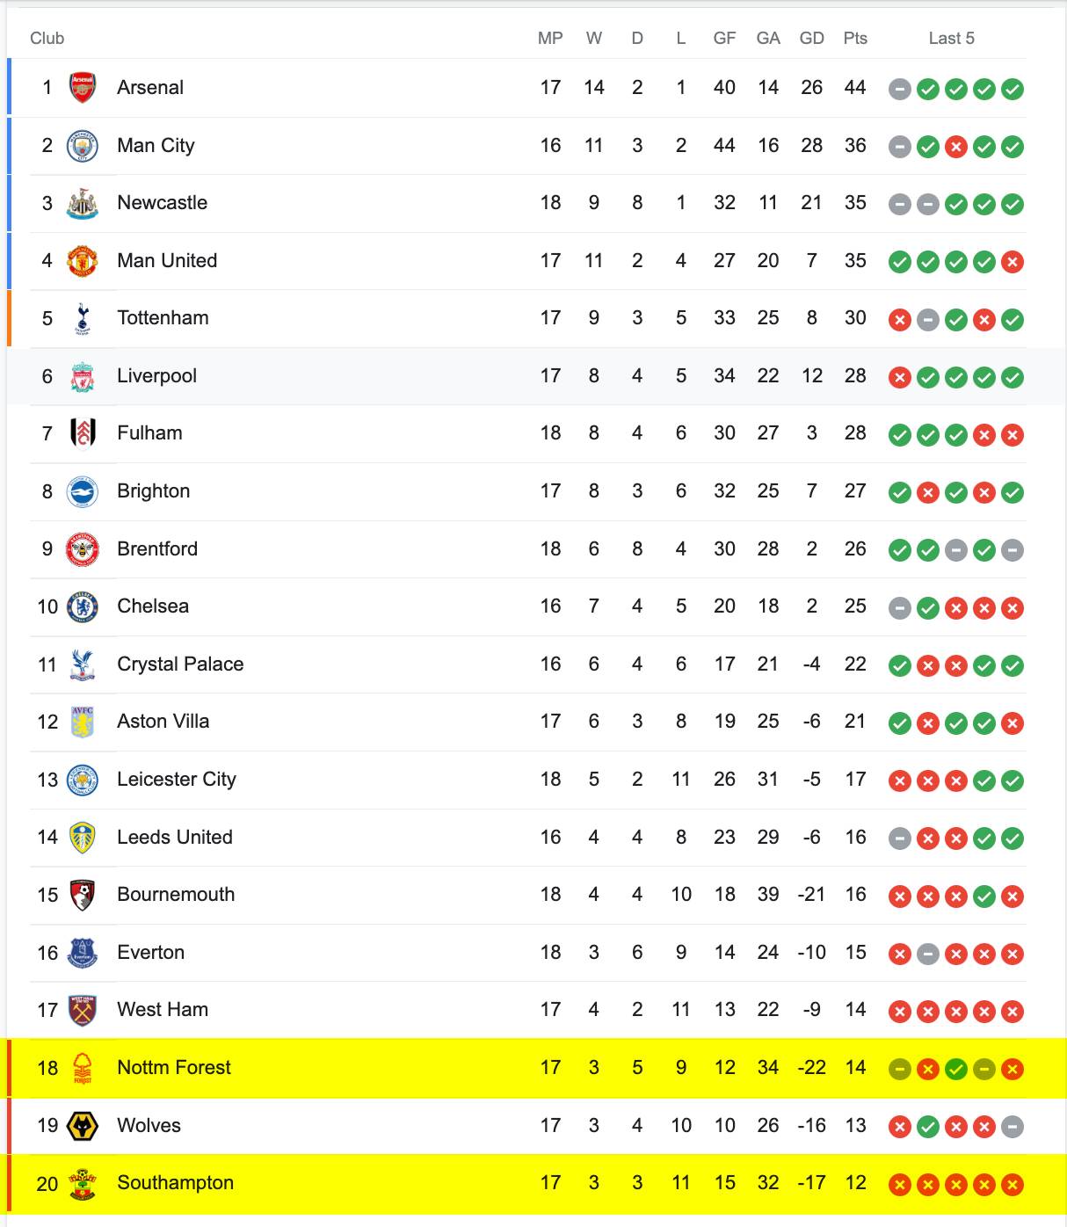Click the Newcastle club crest

[83, 203]
